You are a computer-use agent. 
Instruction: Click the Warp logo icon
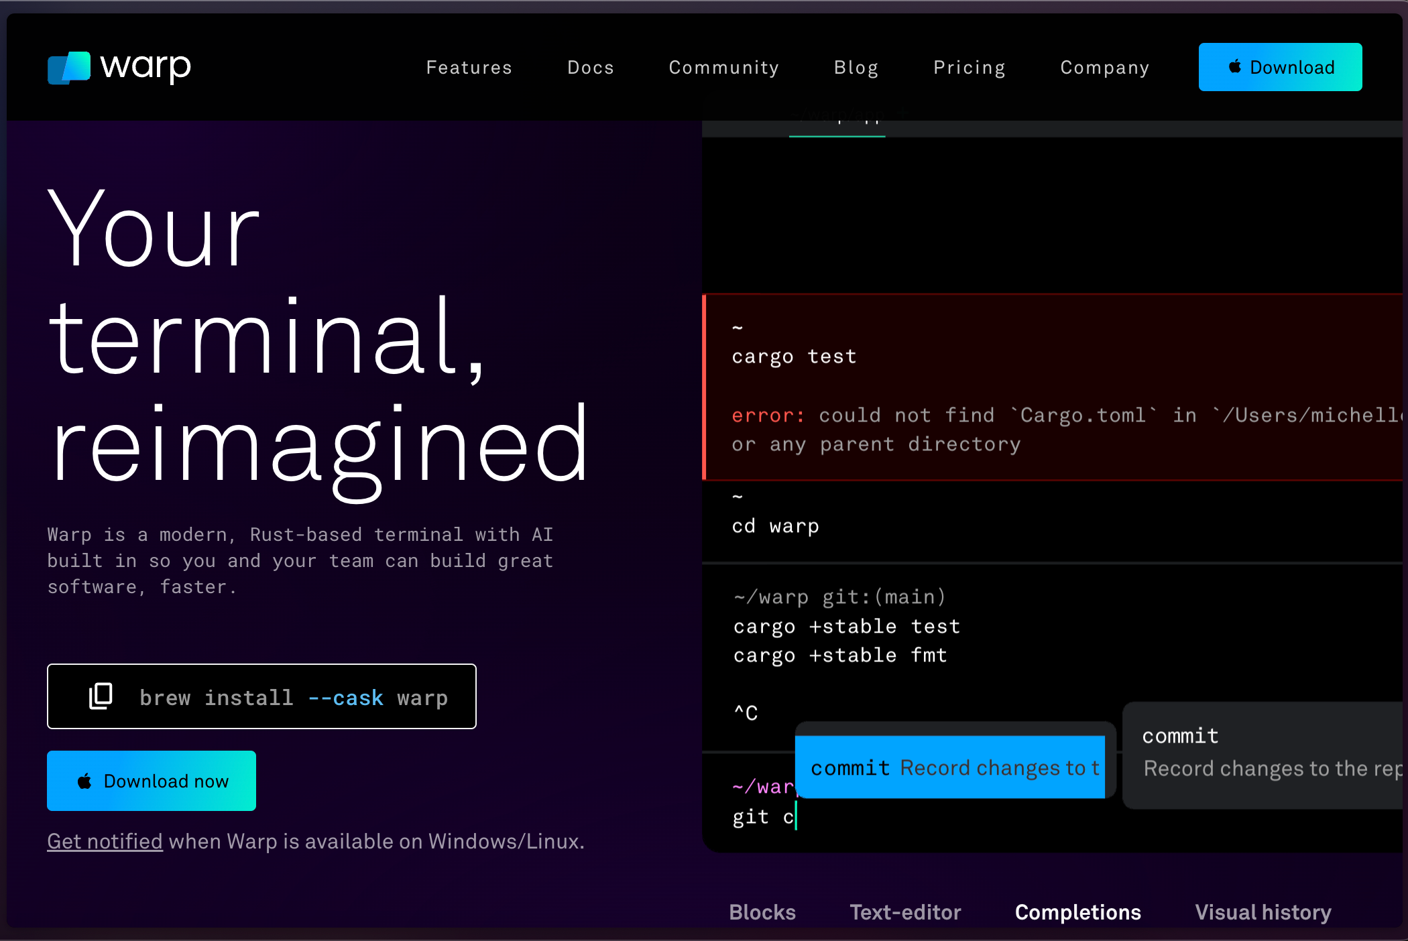68,67
